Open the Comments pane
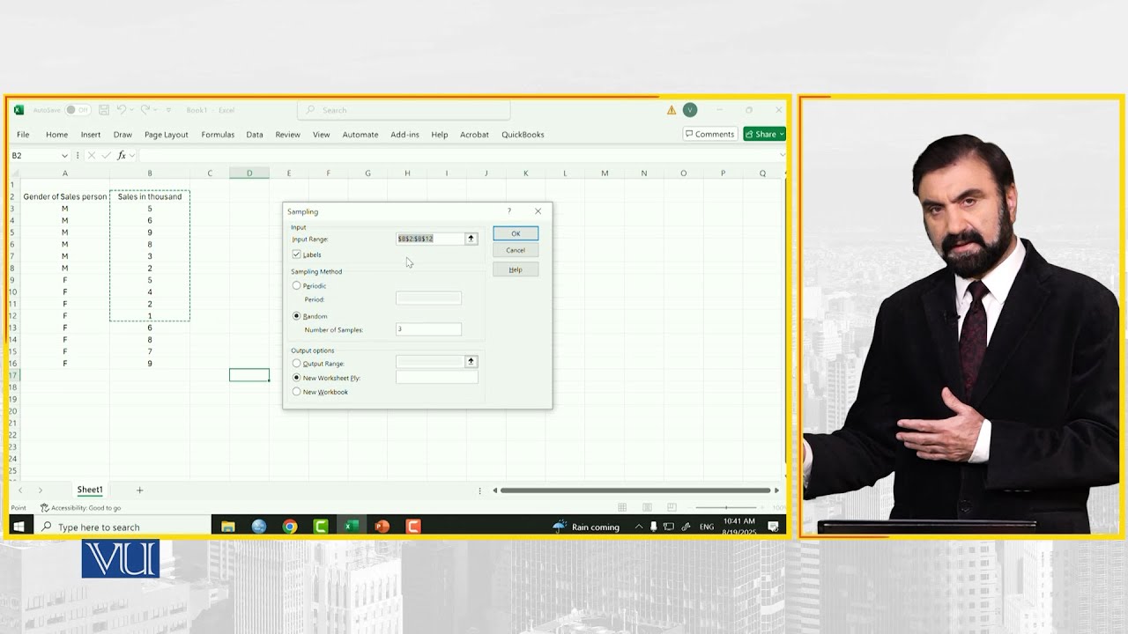The image size is (1128, 634). [x=709, y=134]
